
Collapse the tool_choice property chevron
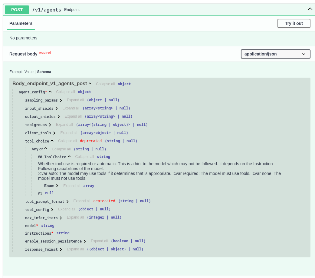click(52, 141)
